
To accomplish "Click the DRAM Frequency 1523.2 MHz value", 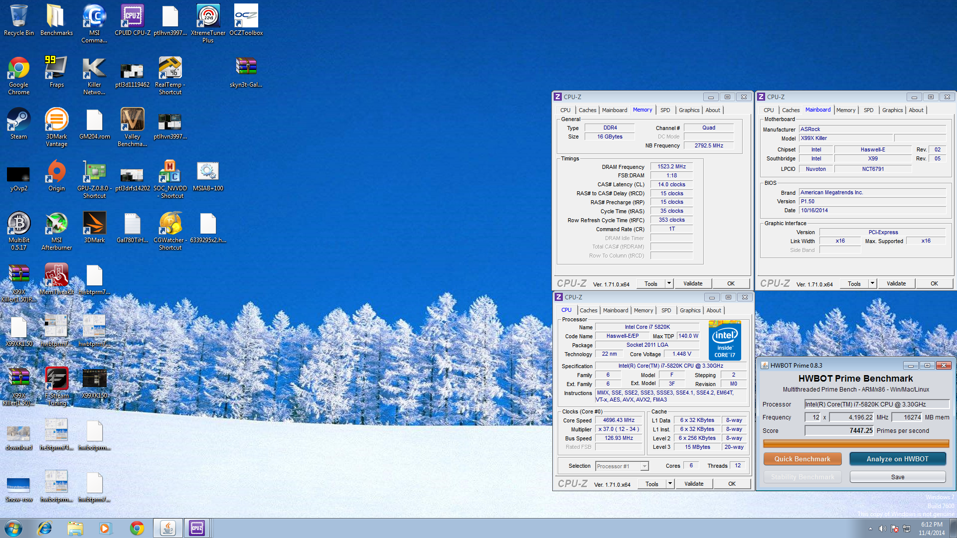I will click(671, 166).
